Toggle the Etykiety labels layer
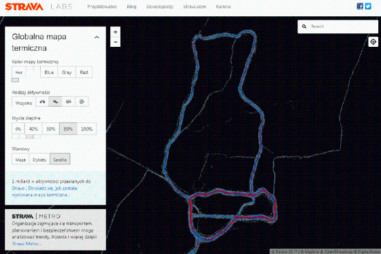Screen dimensions: 381x254 pos(39,160)
